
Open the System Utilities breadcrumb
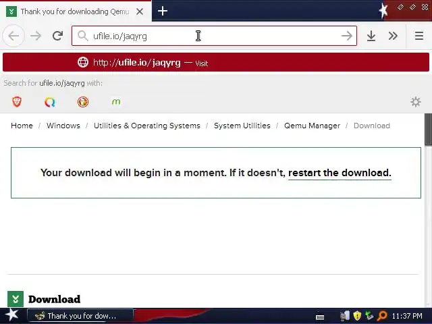242,126
